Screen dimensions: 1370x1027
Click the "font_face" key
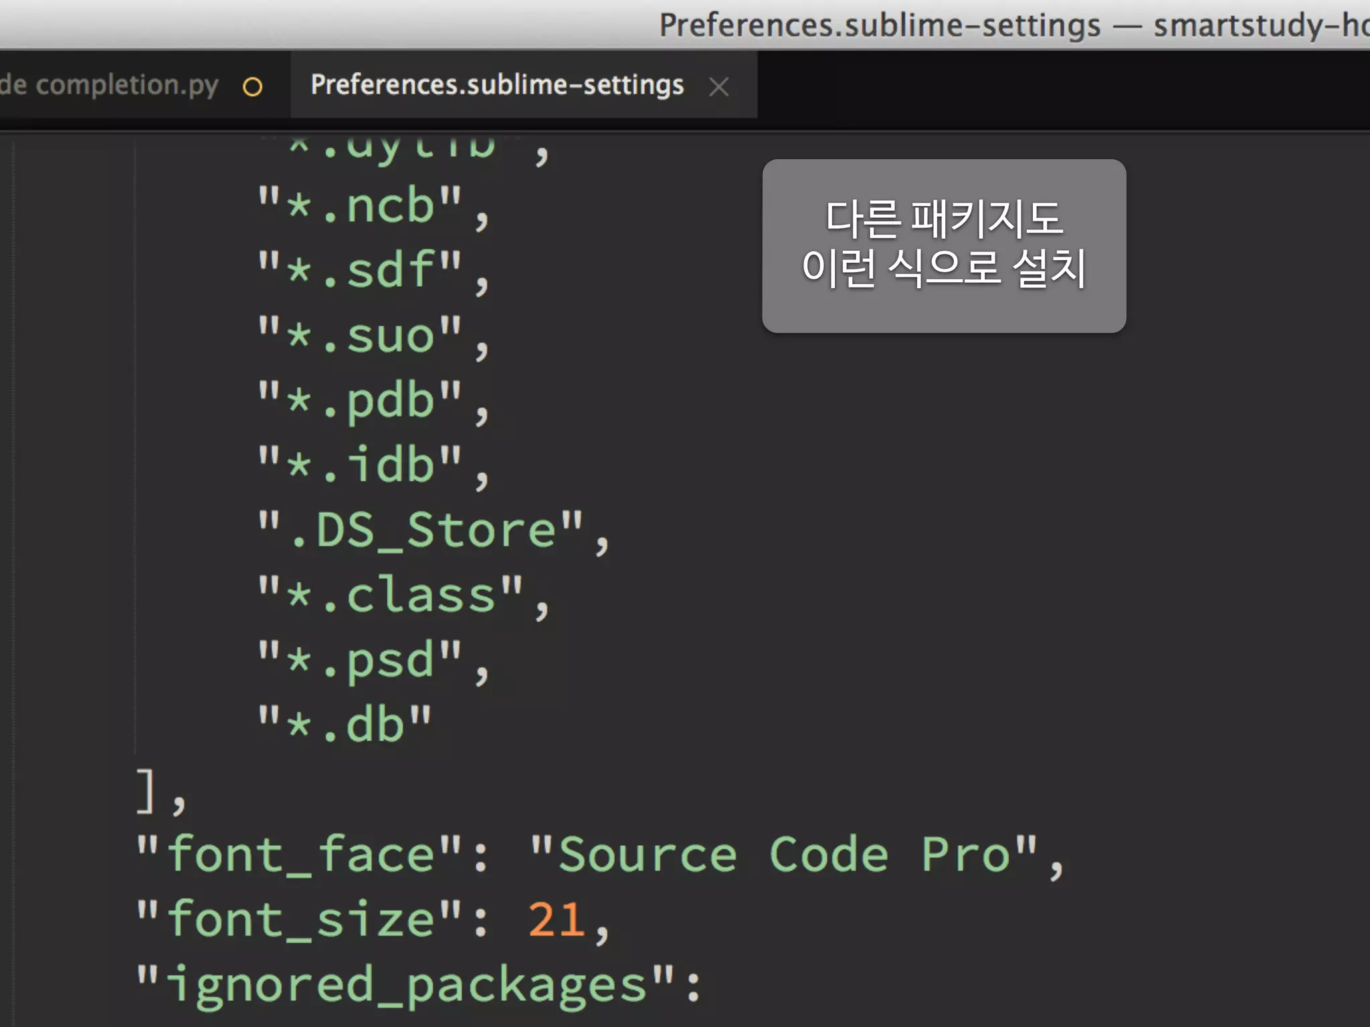tap(299, 854)
